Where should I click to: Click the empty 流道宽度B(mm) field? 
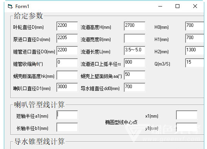click(x=135, y=38)
